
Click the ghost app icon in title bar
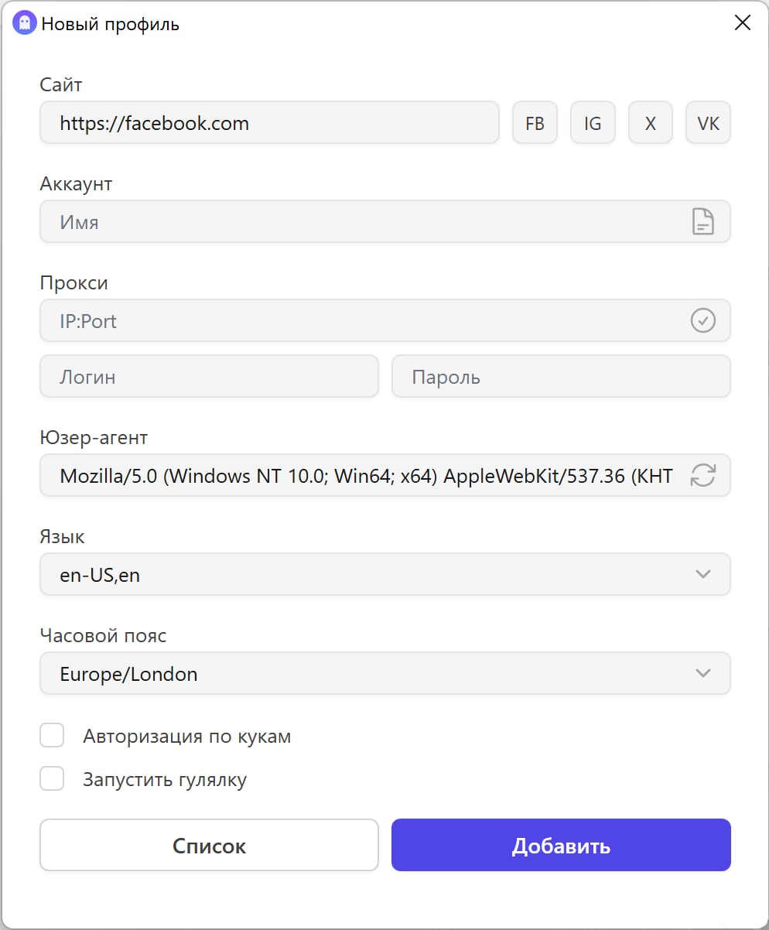pos(25,23)
